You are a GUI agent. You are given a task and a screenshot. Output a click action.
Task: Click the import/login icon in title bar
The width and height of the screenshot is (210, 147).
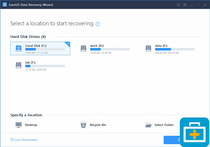pos(178,5)
